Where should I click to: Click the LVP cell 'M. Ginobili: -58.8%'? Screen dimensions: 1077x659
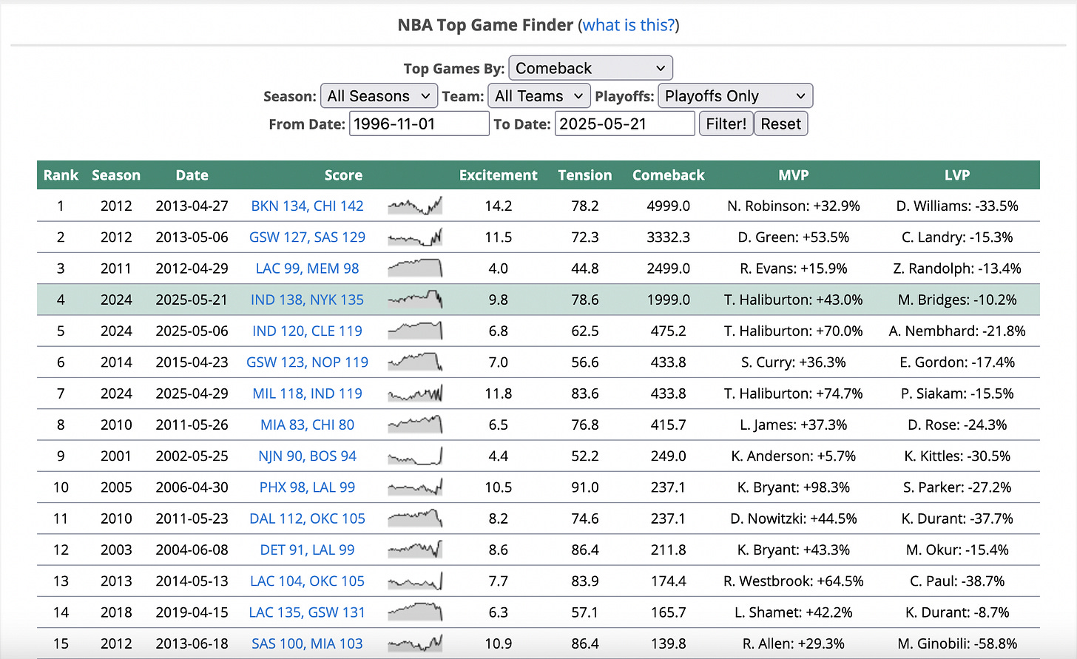[x=957, y=643]
